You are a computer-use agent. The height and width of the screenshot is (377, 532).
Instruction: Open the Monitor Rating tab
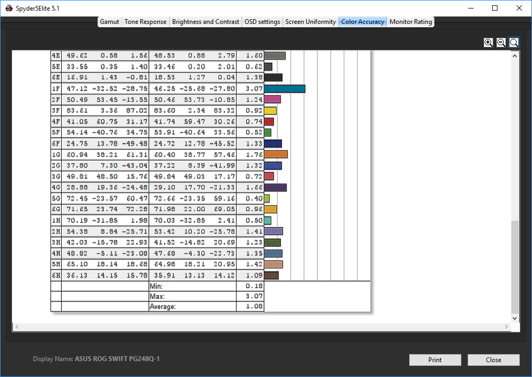click(411, 22)
